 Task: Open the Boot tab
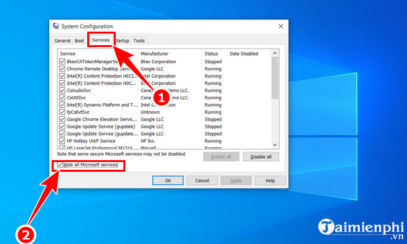pyautogui.click(x=79, y=41)
